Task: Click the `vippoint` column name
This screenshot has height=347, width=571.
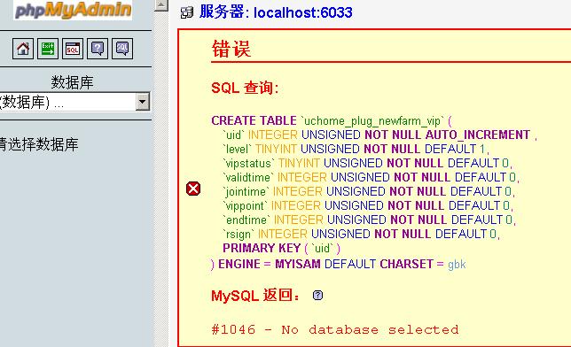Action: 245,206
